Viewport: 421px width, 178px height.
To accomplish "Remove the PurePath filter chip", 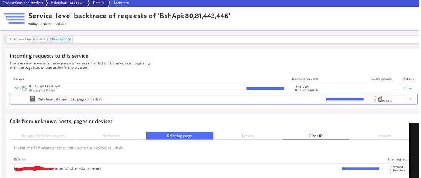I will (70, 40).
